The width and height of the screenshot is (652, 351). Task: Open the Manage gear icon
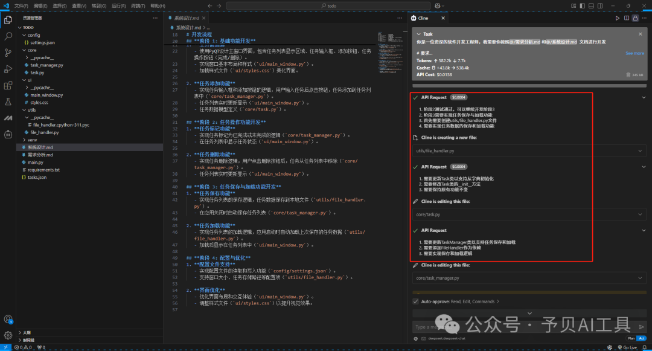[8, 335]
